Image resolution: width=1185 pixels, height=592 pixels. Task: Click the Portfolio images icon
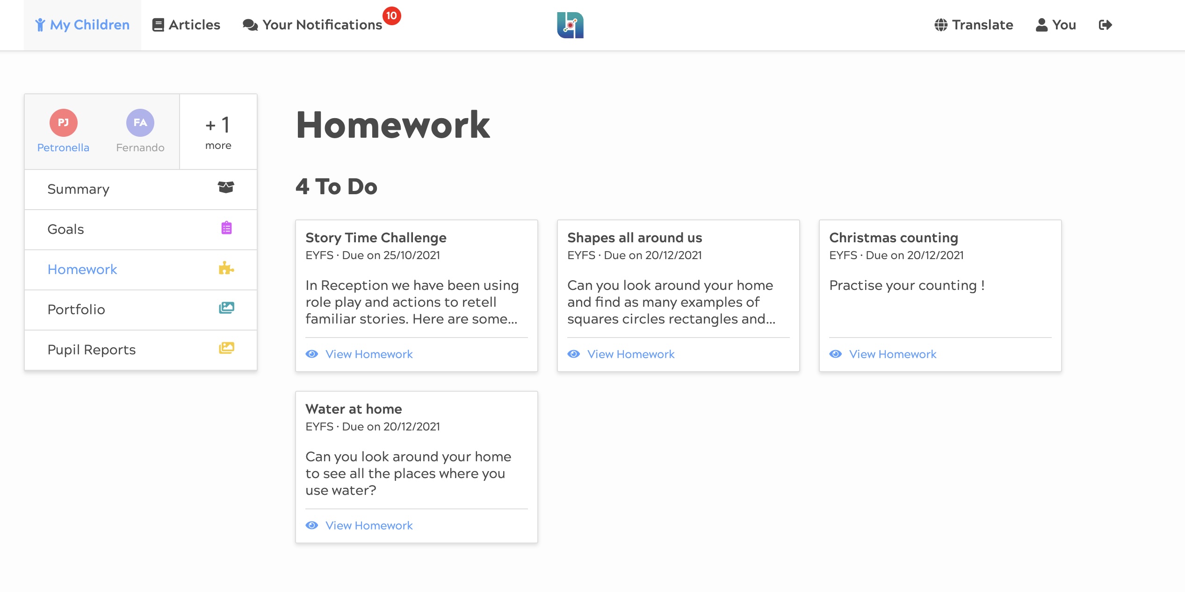tap(226, 308)
